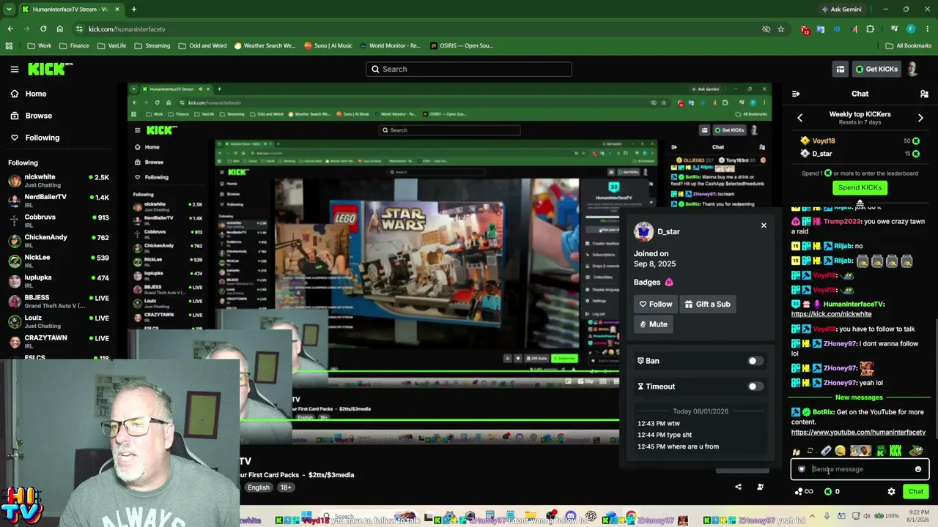Open ChickenAndy channel in Following list
938x527 pixels.
(59, 241)
